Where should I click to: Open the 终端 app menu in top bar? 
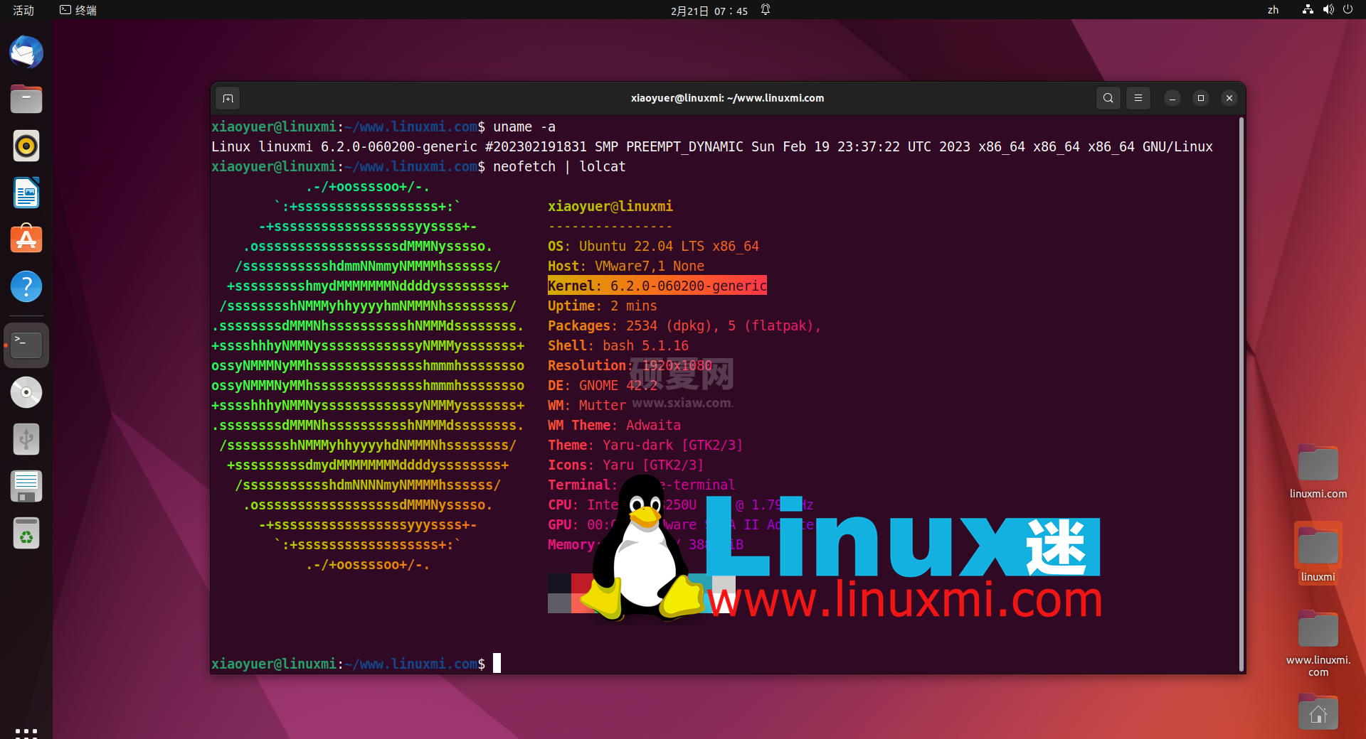78,10
